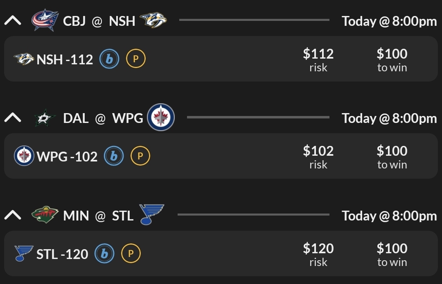Image resolution: width=442 pixels, height=284 pixels.
Task: Click the blue 'b' icon beside WPG -102
Action: click(x=114, y=156)
